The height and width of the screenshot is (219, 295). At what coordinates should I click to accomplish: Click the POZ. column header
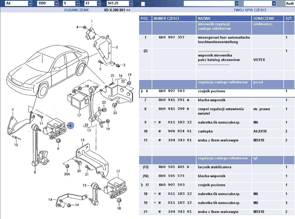point(145,18)
